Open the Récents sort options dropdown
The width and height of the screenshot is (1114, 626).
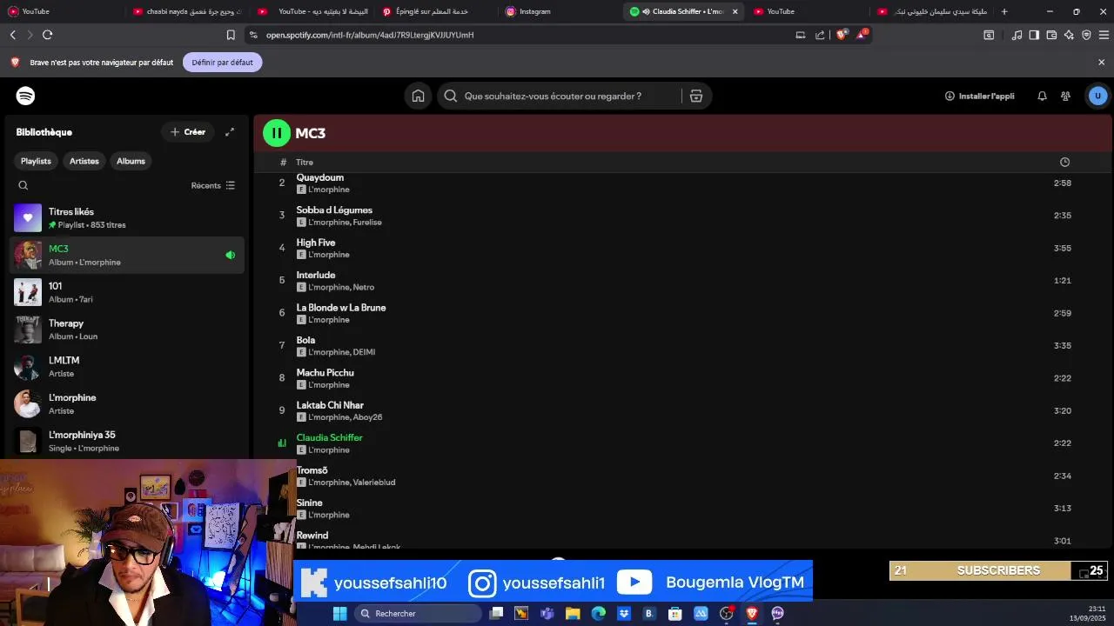pos(213,185)
